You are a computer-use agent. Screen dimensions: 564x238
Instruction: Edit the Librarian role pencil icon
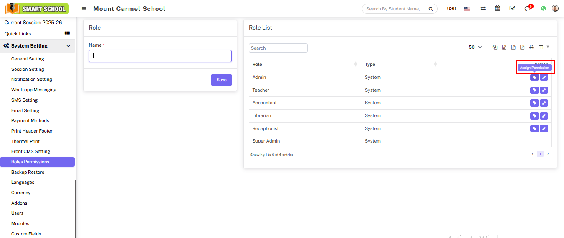[x=544, y=116]
